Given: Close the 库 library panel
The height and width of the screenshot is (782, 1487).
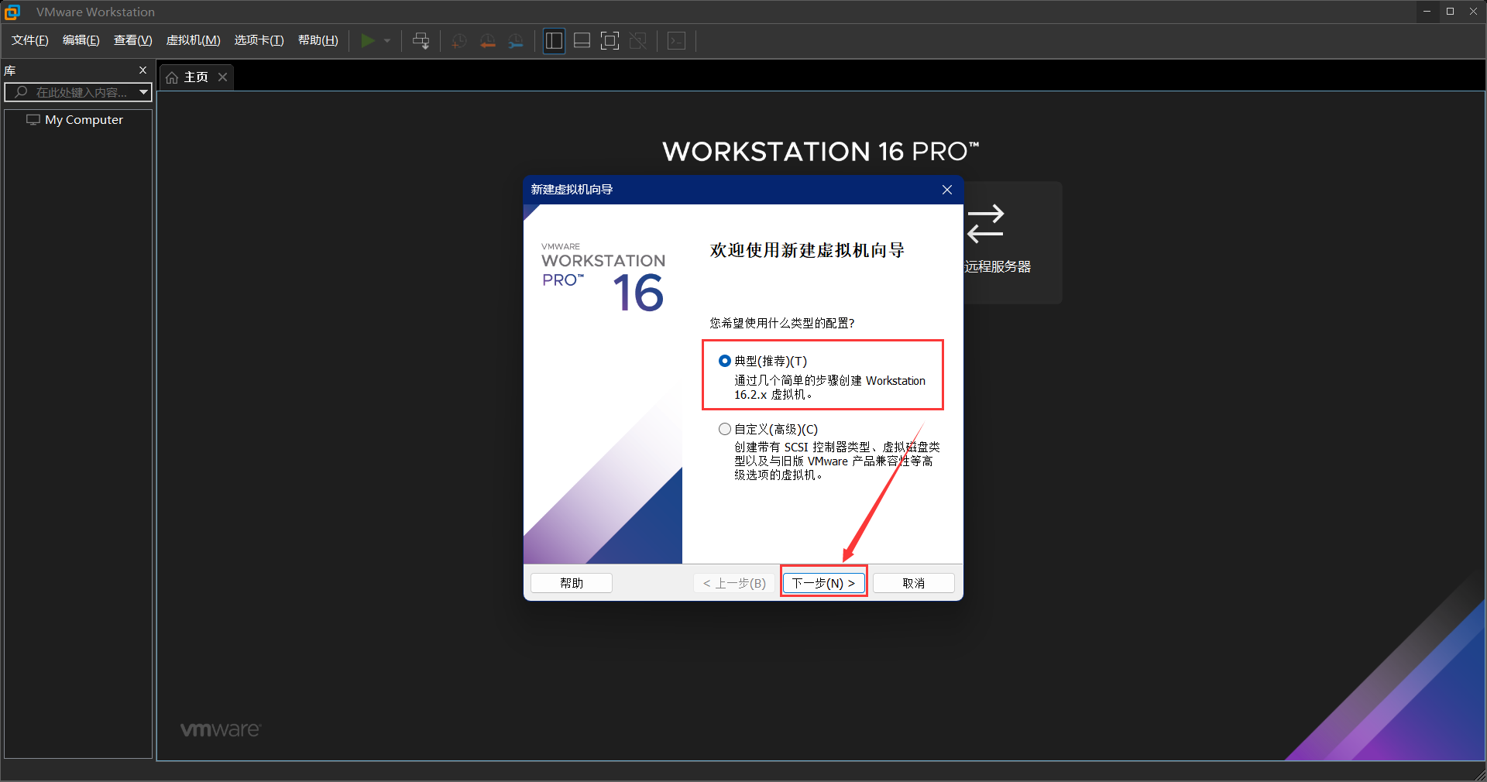Looking at the screenshot, I should click(x=143, y=70).
